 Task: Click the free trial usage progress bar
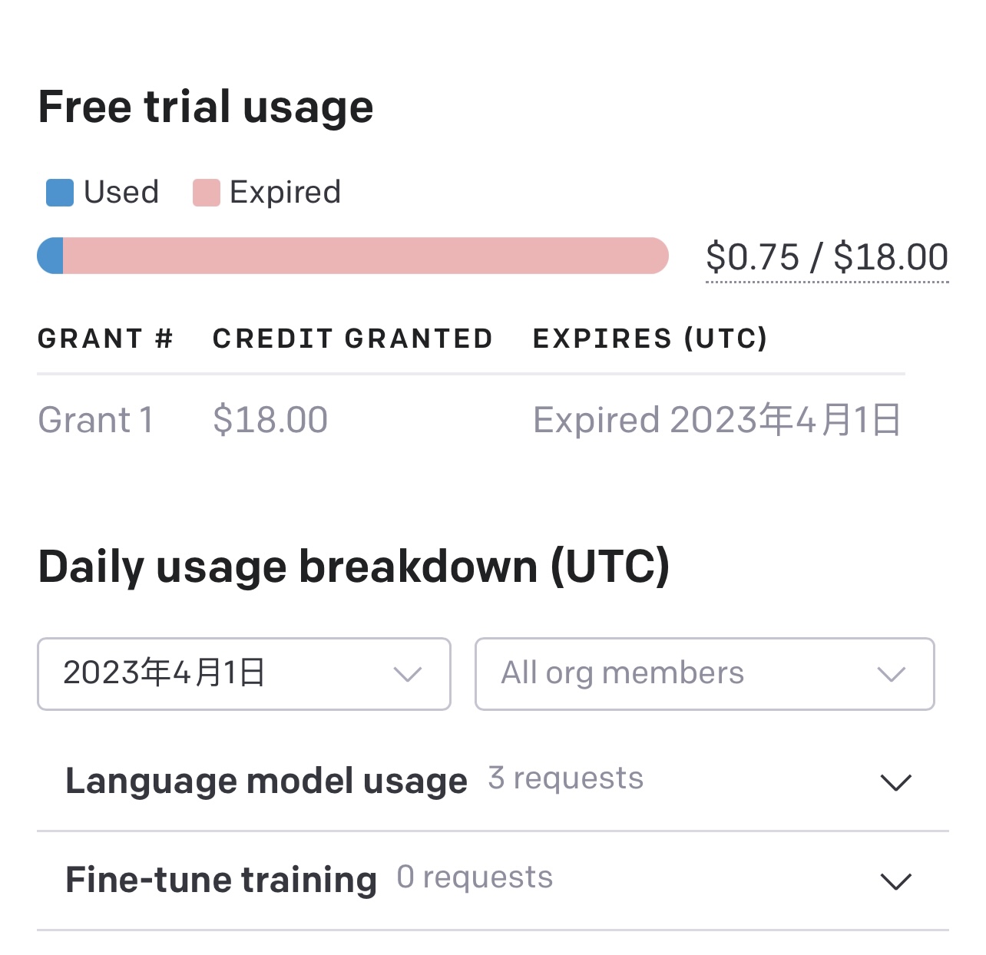click(353, 256)
